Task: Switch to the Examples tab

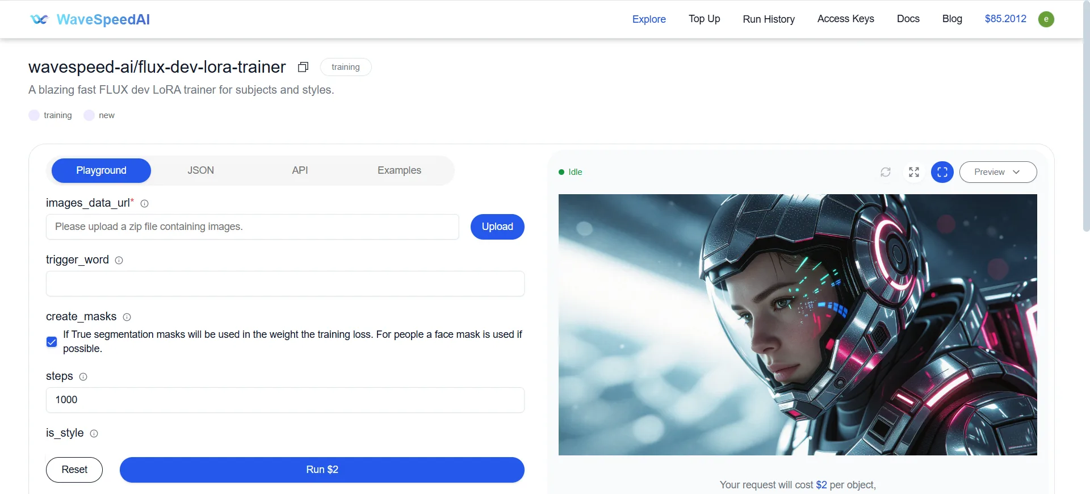Action: [399, 170]
